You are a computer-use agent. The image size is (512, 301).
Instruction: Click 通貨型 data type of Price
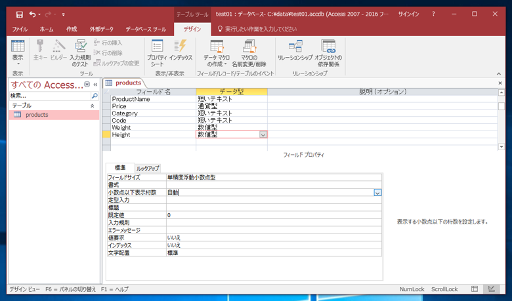point(232,106)
